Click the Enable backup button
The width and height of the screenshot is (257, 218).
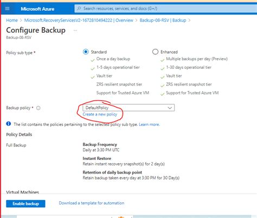25,204
